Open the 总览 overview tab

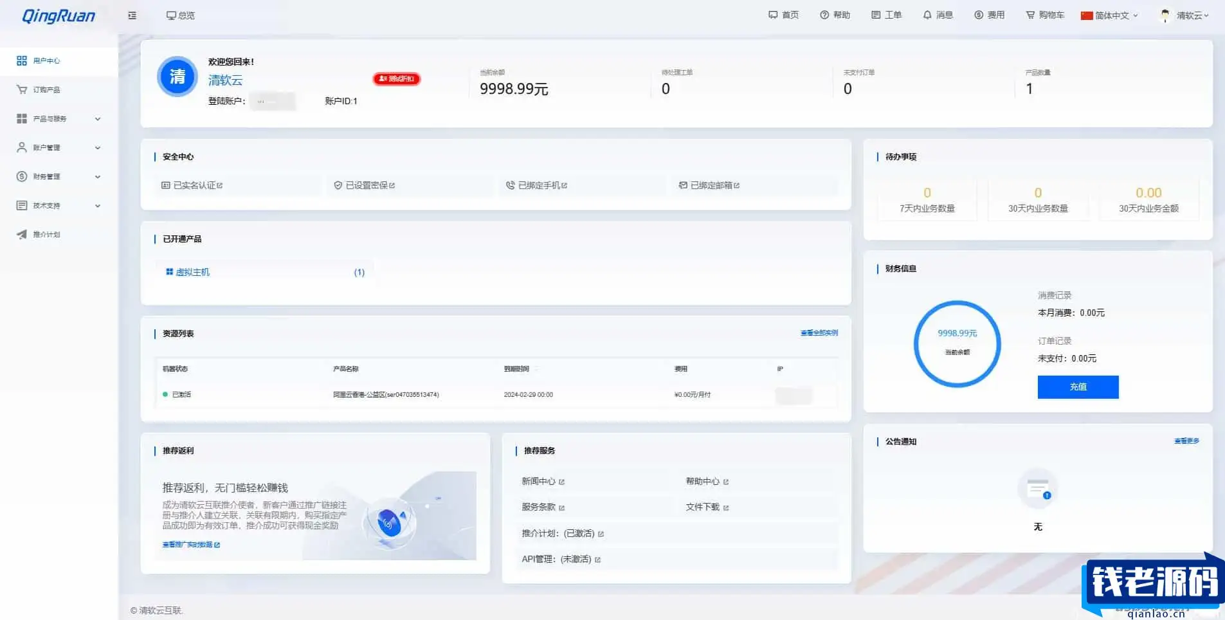click(181, 15)
